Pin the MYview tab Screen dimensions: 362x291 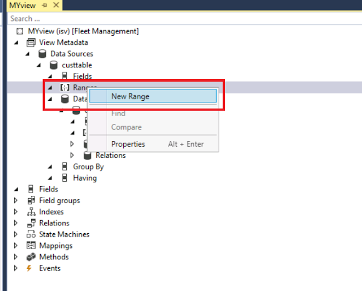pyautogui.click(x=45, y=5)
